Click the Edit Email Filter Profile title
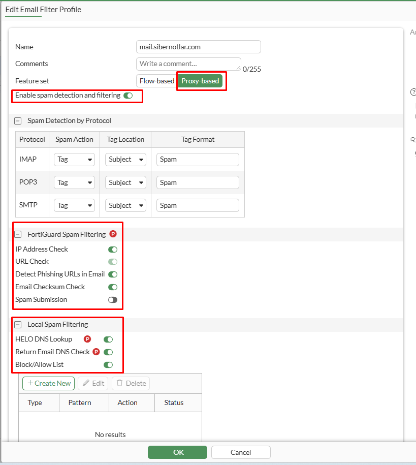 (x=43, y=10)
